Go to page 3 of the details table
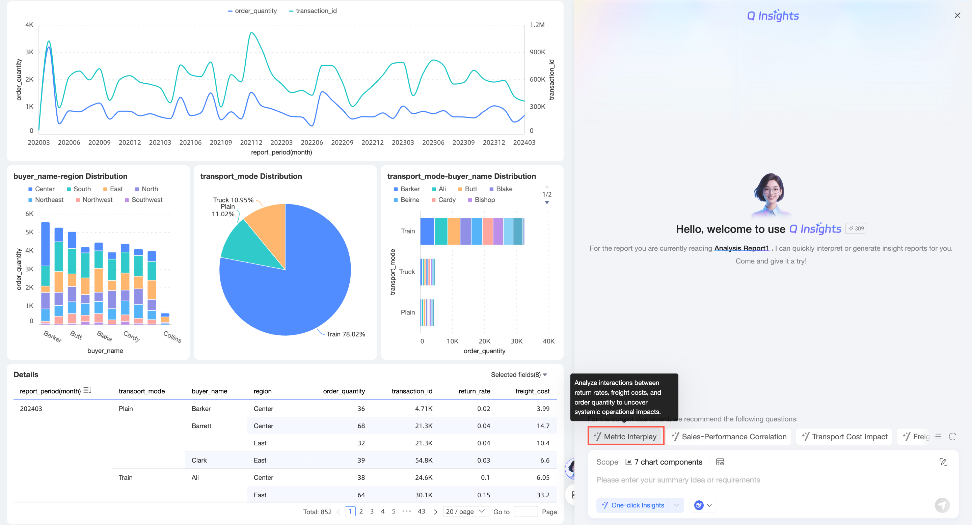The width and height of the screenshot is (972, 525). coord(372,512)
